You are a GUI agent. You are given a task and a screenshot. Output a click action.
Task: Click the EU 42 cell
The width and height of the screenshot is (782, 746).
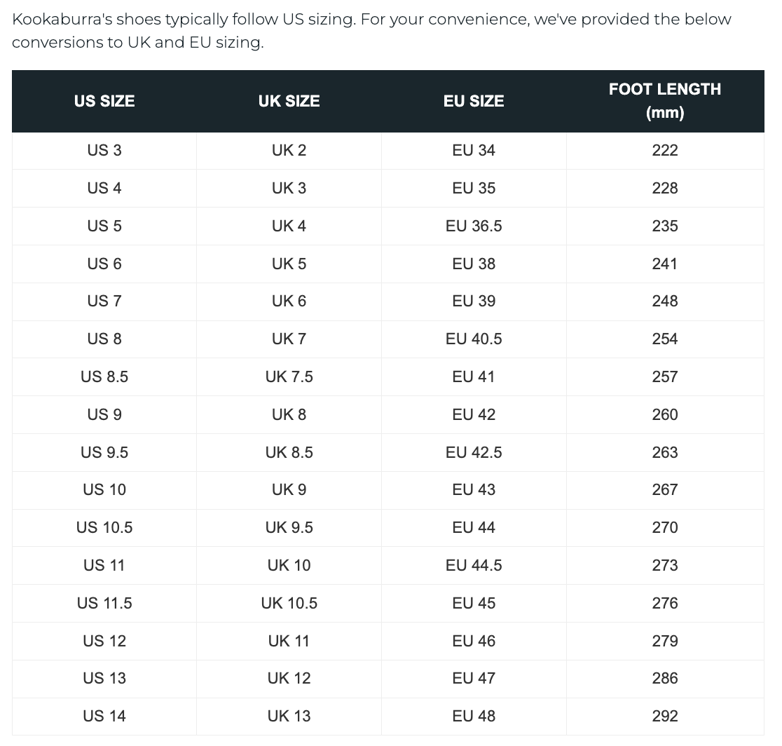click(474, 414)
